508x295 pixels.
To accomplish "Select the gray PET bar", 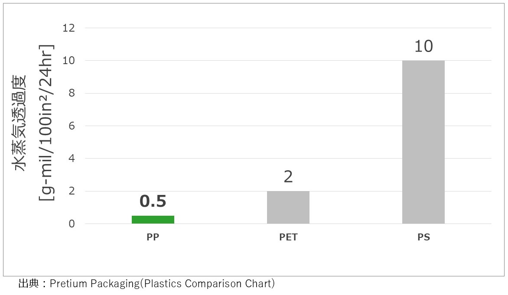I will (288, 207).
